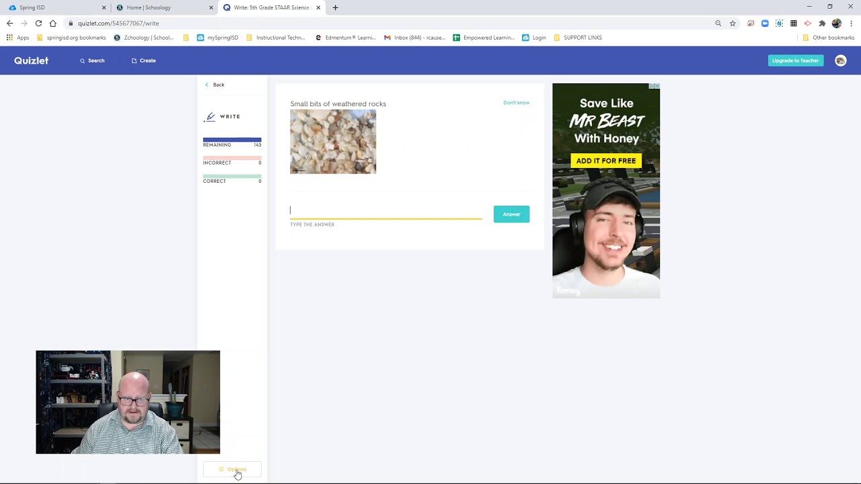Screen dimensions: 861x484
Task: Click the Quizlet logo
Action: point(31,61)
